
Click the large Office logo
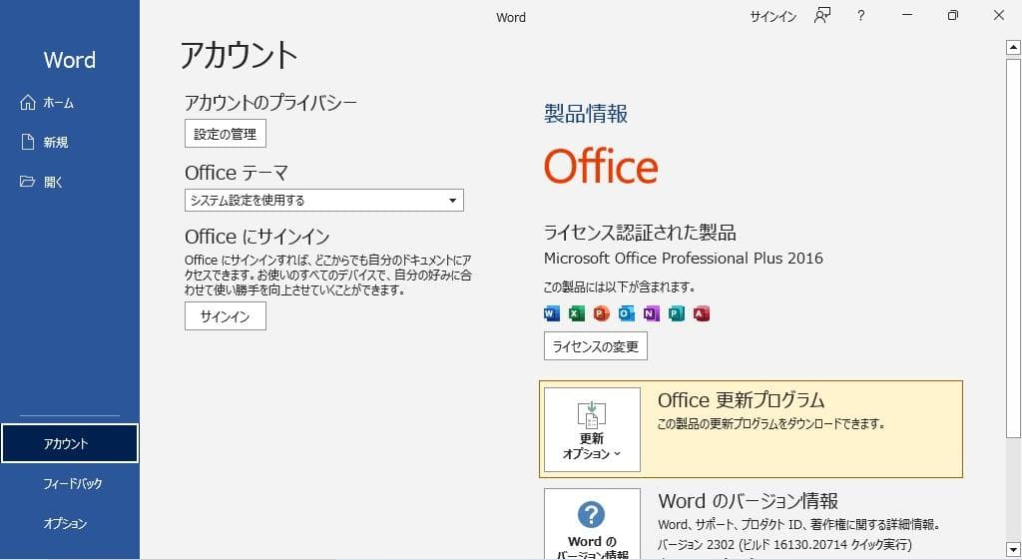(600, 167)
